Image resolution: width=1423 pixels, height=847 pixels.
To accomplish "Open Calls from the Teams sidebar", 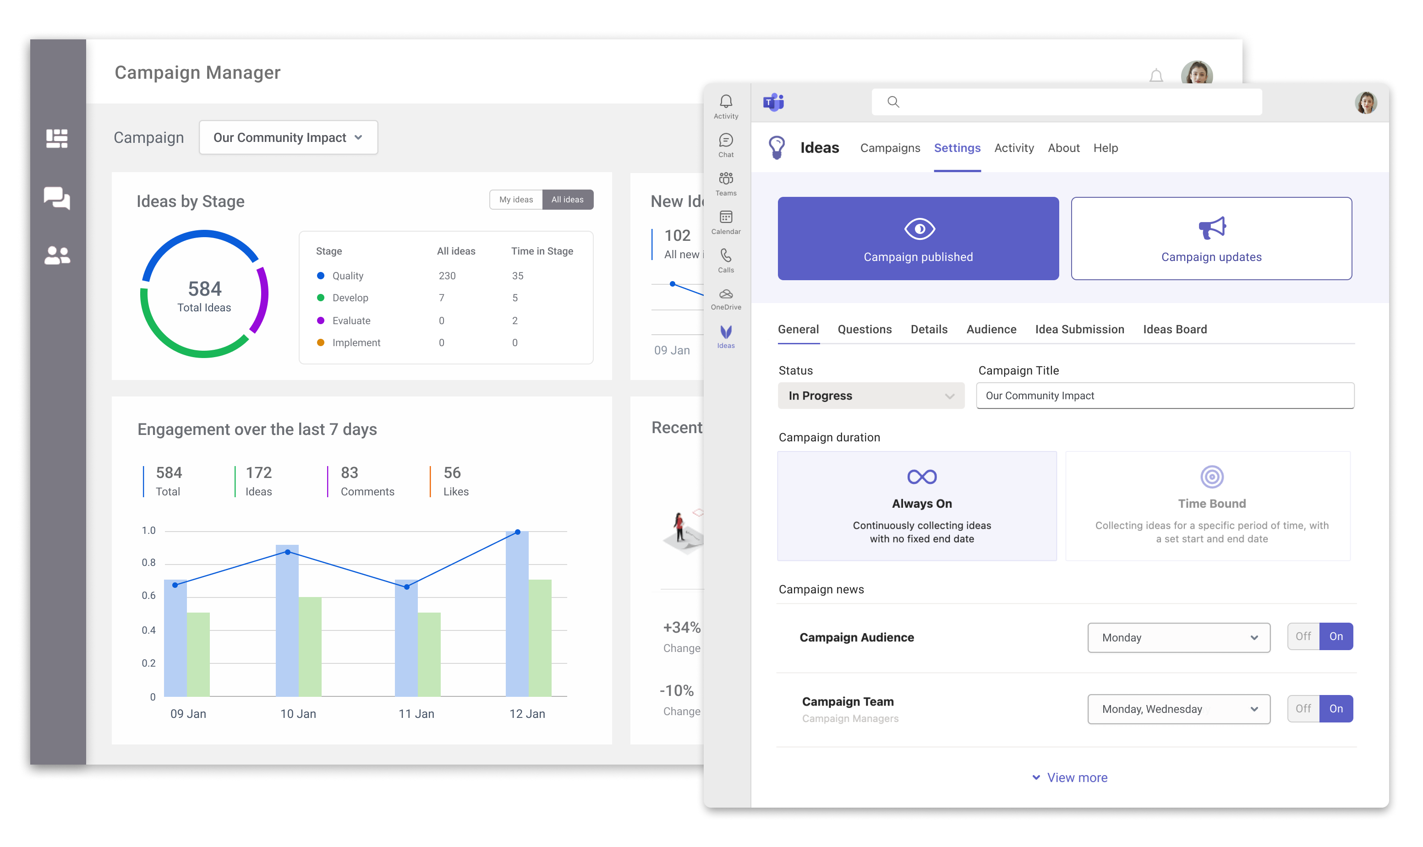I will [726, 260].
